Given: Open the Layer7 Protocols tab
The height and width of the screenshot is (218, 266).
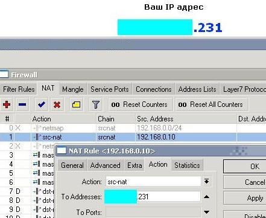Looking at the screenshot, I should pyautogui.click(x=243, y=89).
